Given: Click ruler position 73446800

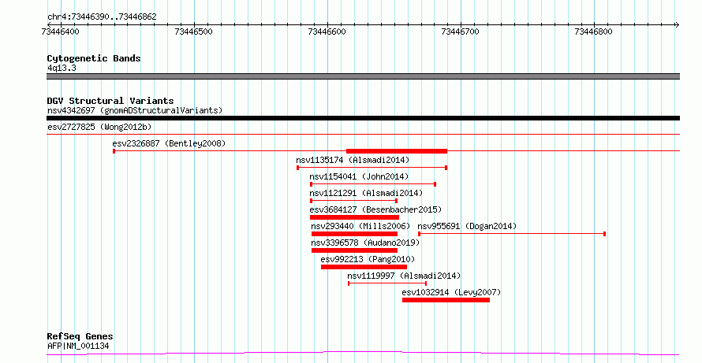Looking at the screenshot, I should 594,31.
